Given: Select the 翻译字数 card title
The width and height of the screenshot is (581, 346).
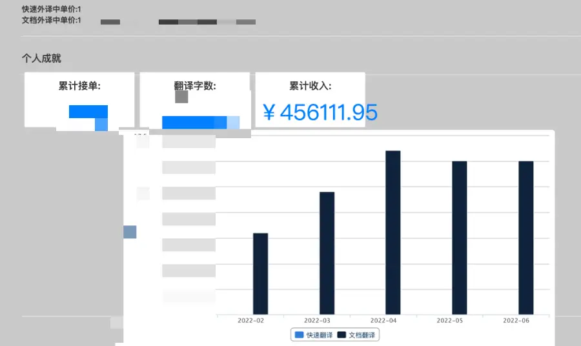Looking at the screenshot, I should click(195, 86).
